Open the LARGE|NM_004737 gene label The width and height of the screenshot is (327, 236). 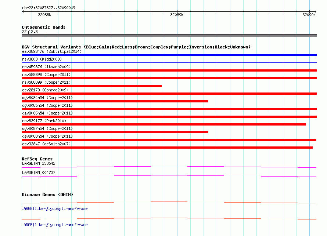pos(39,173)
